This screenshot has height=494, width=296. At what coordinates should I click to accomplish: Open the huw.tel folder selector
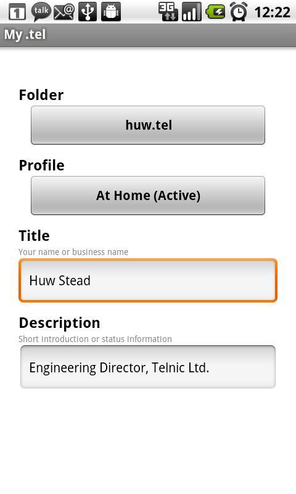coord(148,125)
